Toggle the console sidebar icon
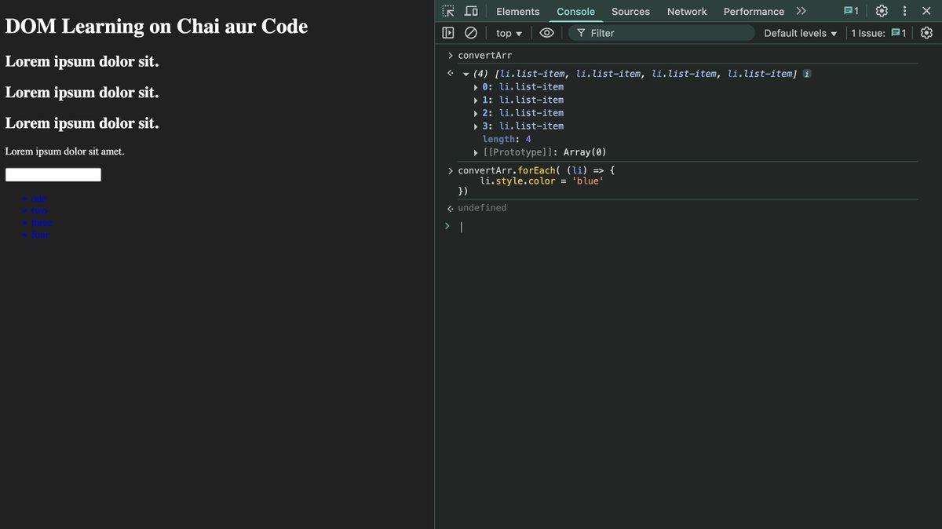 click(448, 33)
